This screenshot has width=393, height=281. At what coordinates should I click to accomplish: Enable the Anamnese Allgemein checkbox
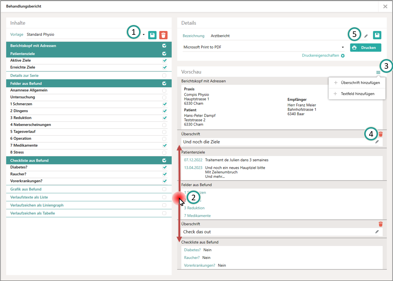(164, 90)
